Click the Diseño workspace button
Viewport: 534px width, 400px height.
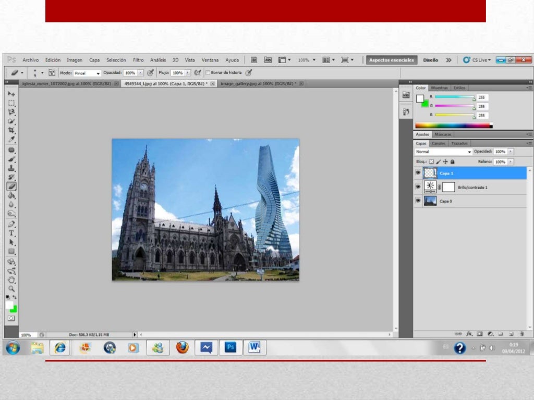pos(430,60)
